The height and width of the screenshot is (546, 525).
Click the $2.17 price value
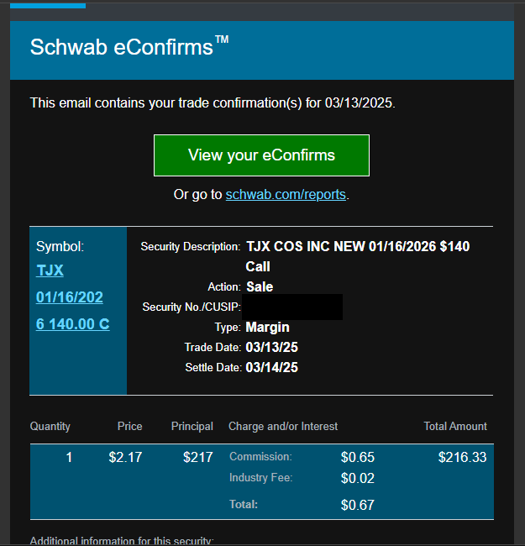pyautogui.click(x=125, y=458)
